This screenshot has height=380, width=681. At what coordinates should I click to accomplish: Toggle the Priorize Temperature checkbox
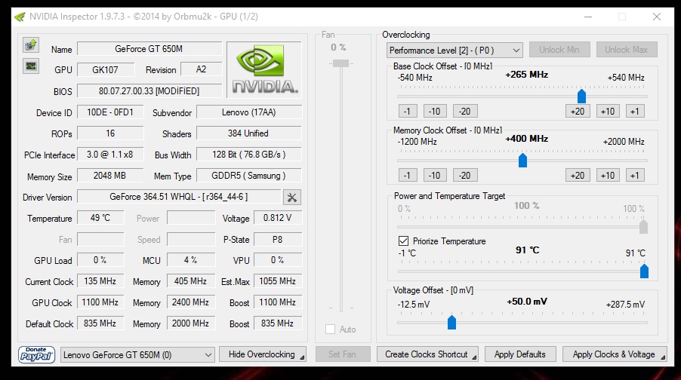point(403,241)
